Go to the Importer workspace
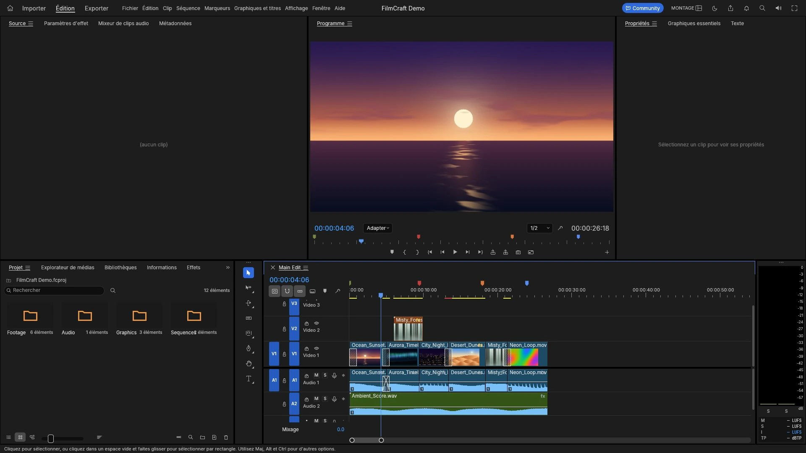 [x=34, y=8]
